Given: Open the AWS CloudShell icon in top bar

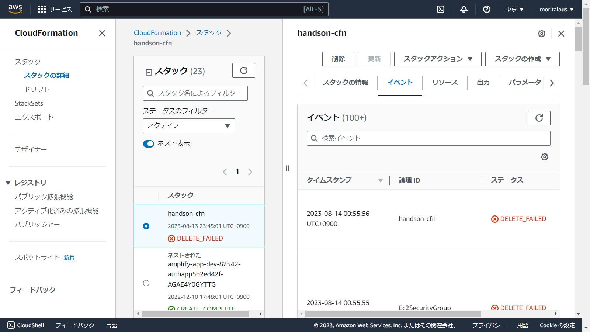Looking at the screenshot, I should click(441, 9).
